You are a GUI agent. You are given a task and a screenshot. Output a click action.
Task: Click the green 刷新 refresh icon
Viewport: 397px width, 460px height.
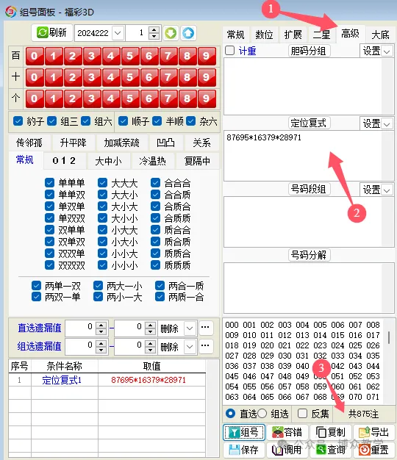42,32
